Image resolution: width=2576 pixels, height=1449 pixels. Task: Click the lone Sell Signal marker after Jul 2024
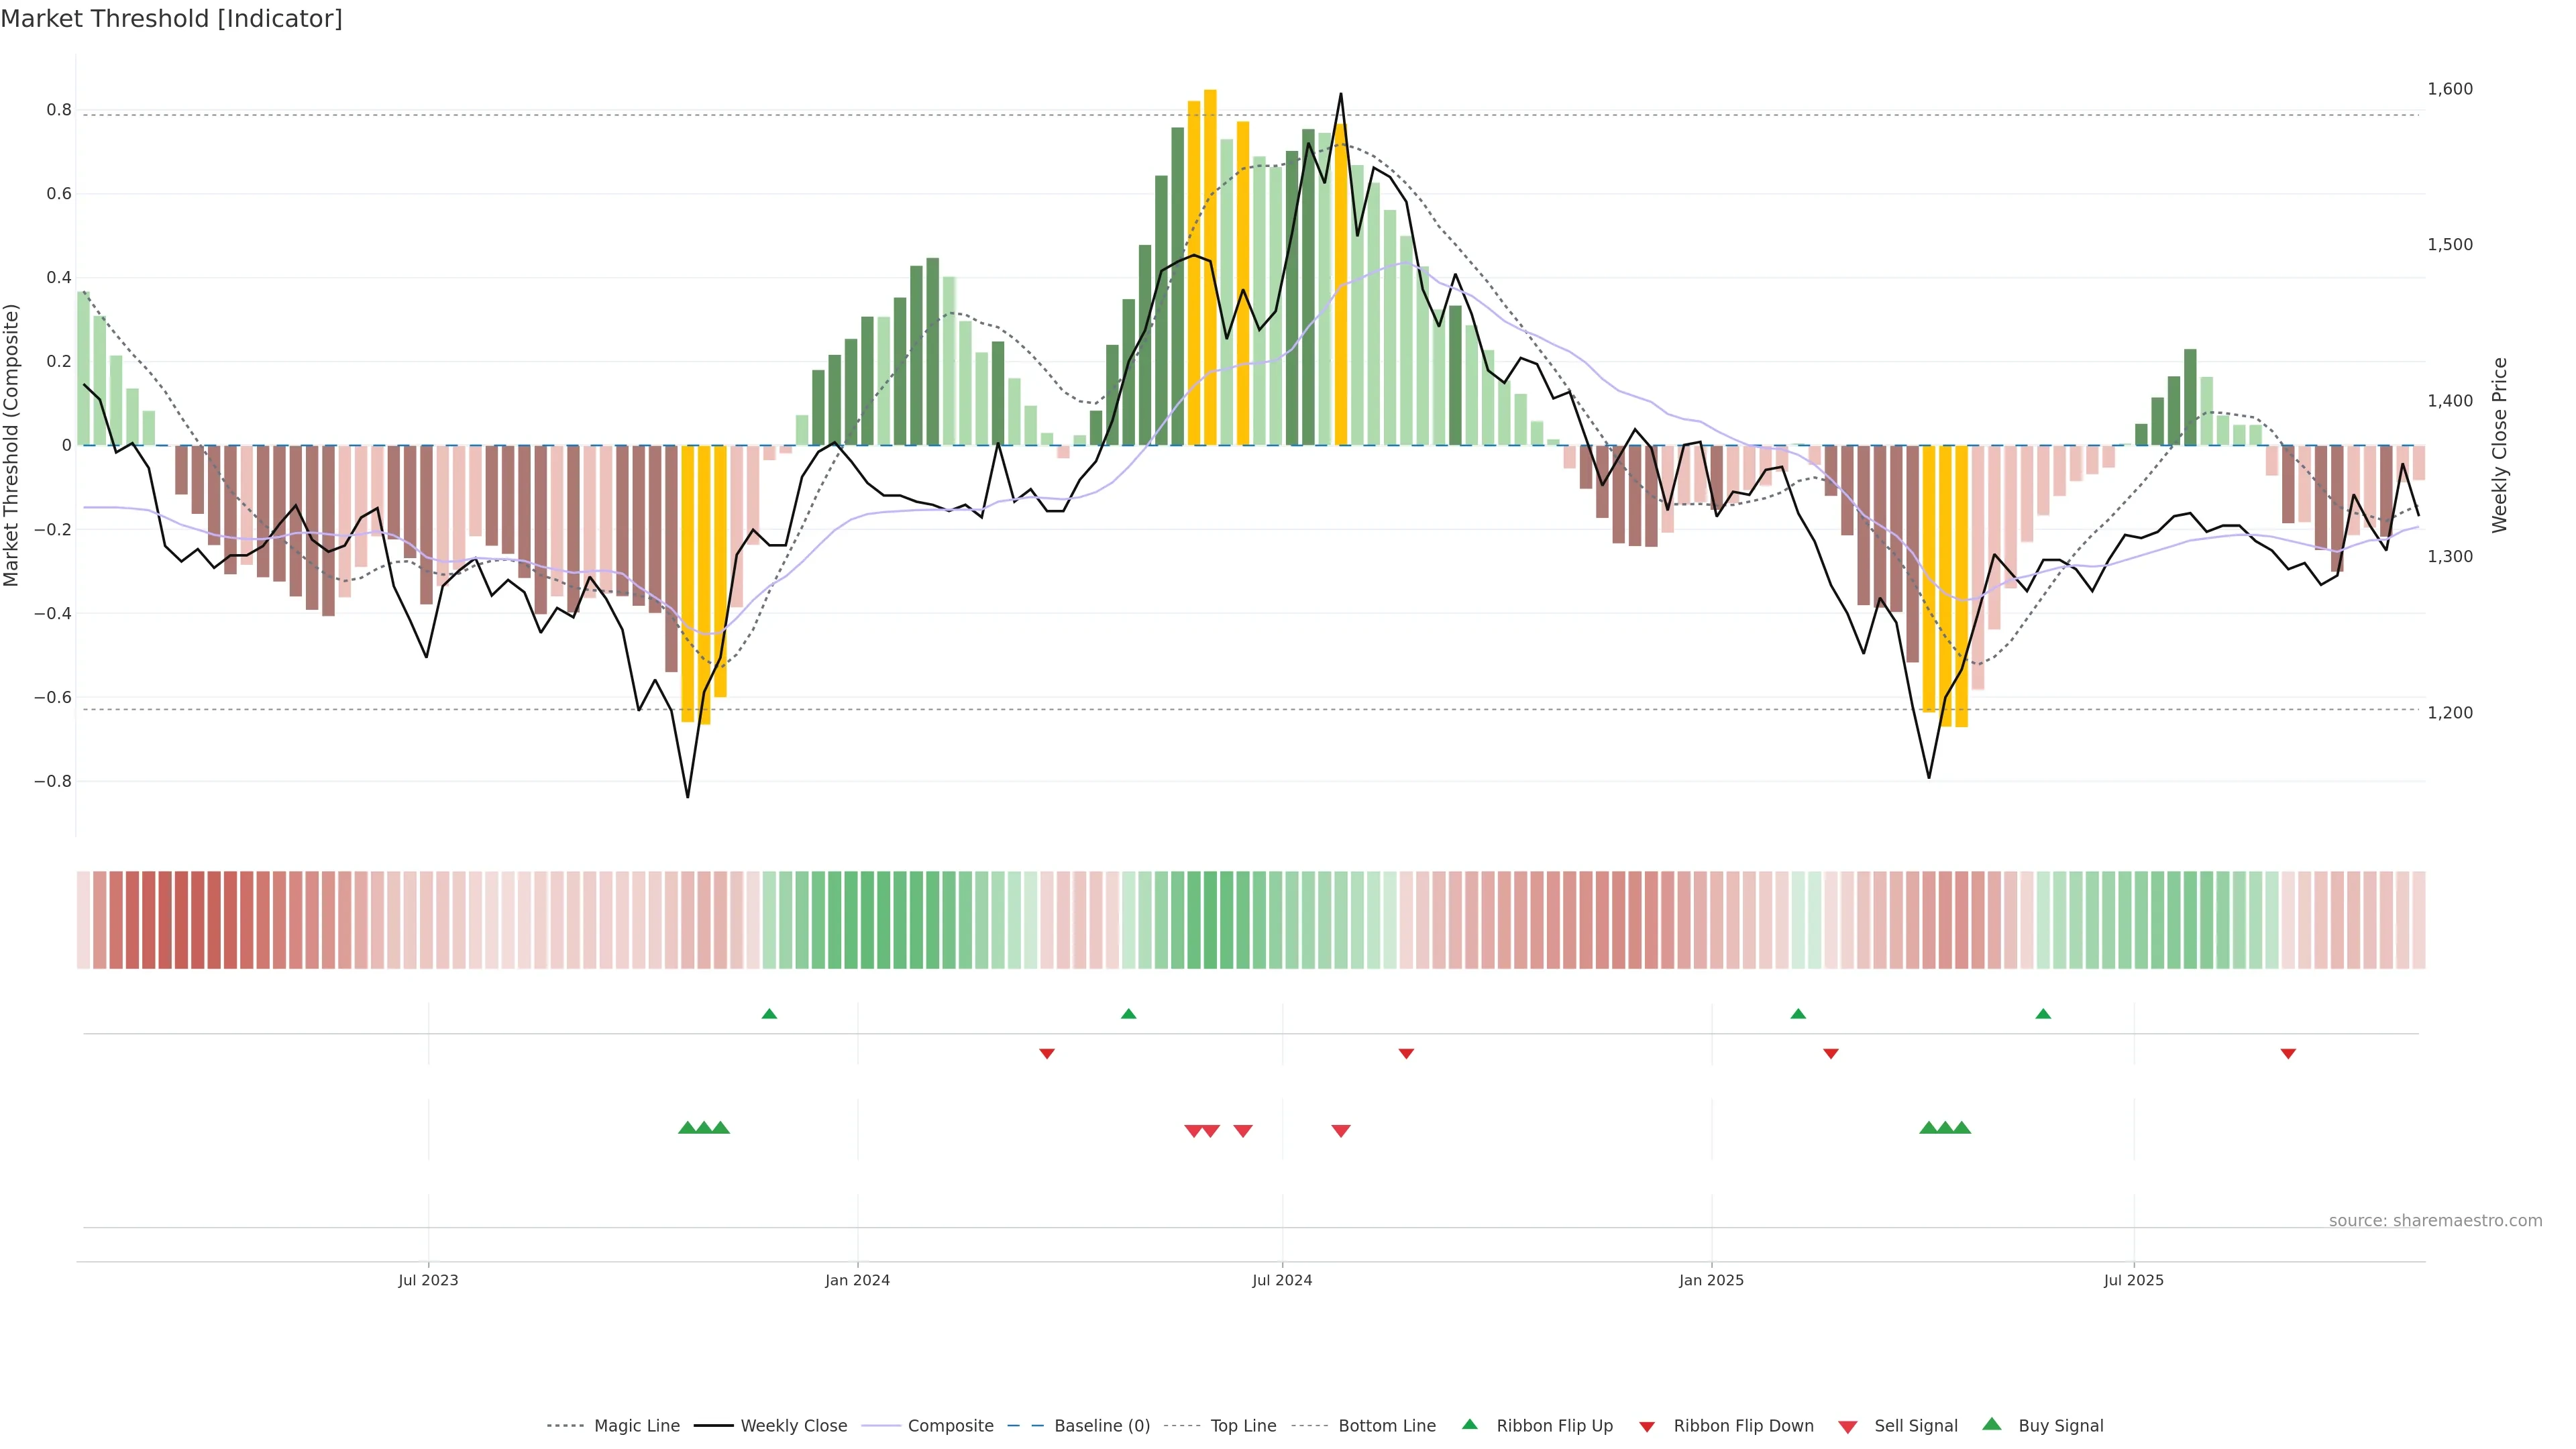(1341, 1131)
